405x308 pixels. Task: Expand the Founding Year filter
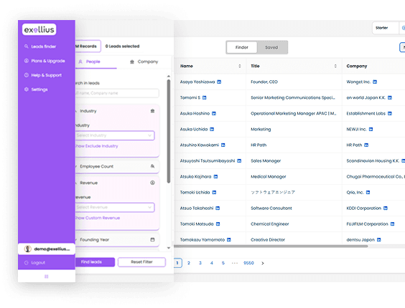point(117,240)
